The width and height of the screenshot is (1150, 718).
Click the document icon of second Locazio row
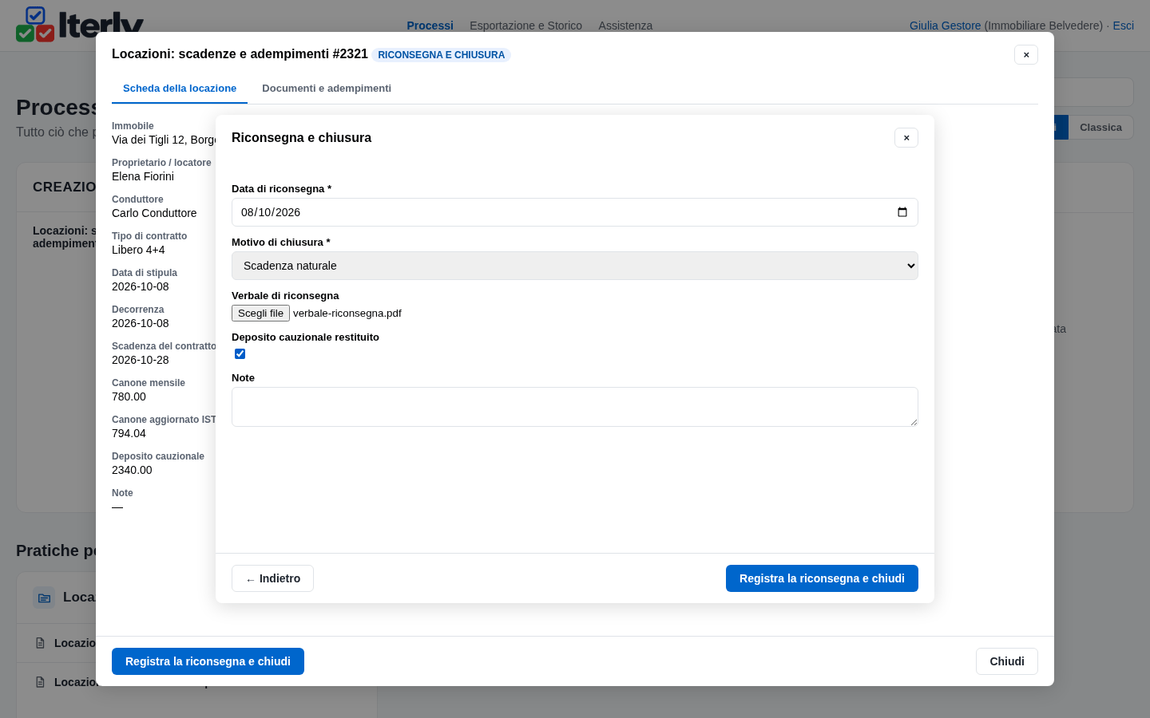(x=40, y=682)
